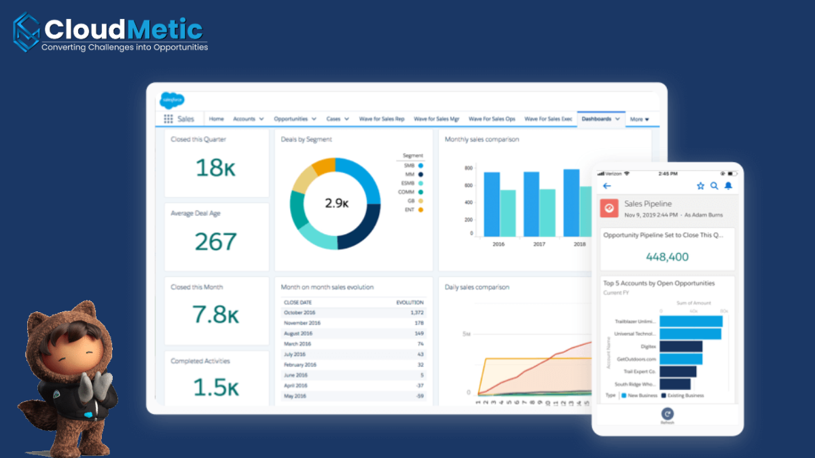Click the CLOSE DATE column header
Viewport: 815px width, 458px height.
tap(298, 302)
